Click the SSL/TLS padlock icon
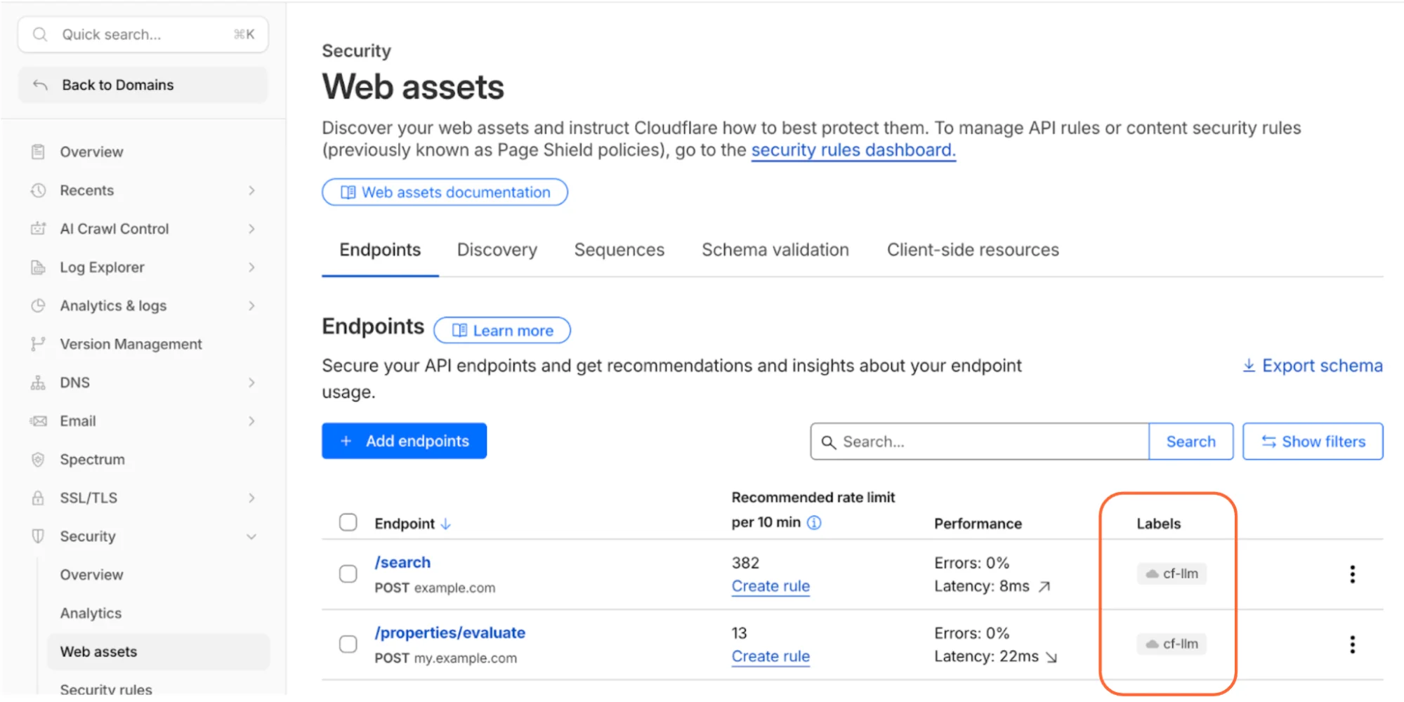This screenshot has width=1404, height=702. tap(39, 497)
